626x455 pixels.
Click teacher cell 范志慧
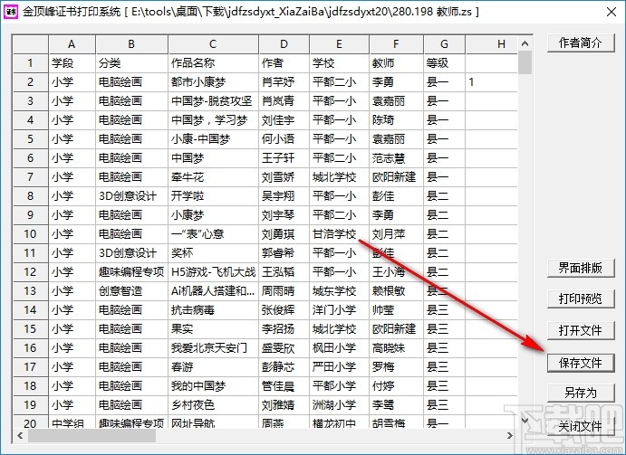396,158
